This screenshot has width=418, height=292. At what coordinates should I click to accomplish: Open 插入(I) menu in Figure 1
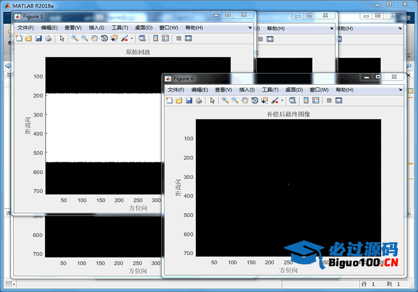[96, 27]
